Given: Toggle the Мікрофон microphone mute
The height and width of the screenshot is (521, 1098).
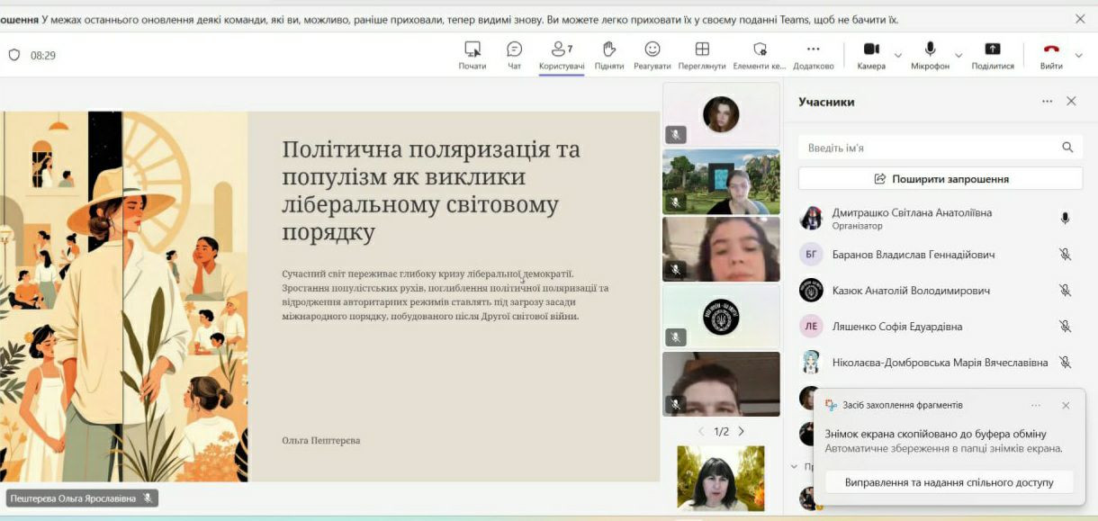Looking at the screenshot, I should click(x=930, y=49).
